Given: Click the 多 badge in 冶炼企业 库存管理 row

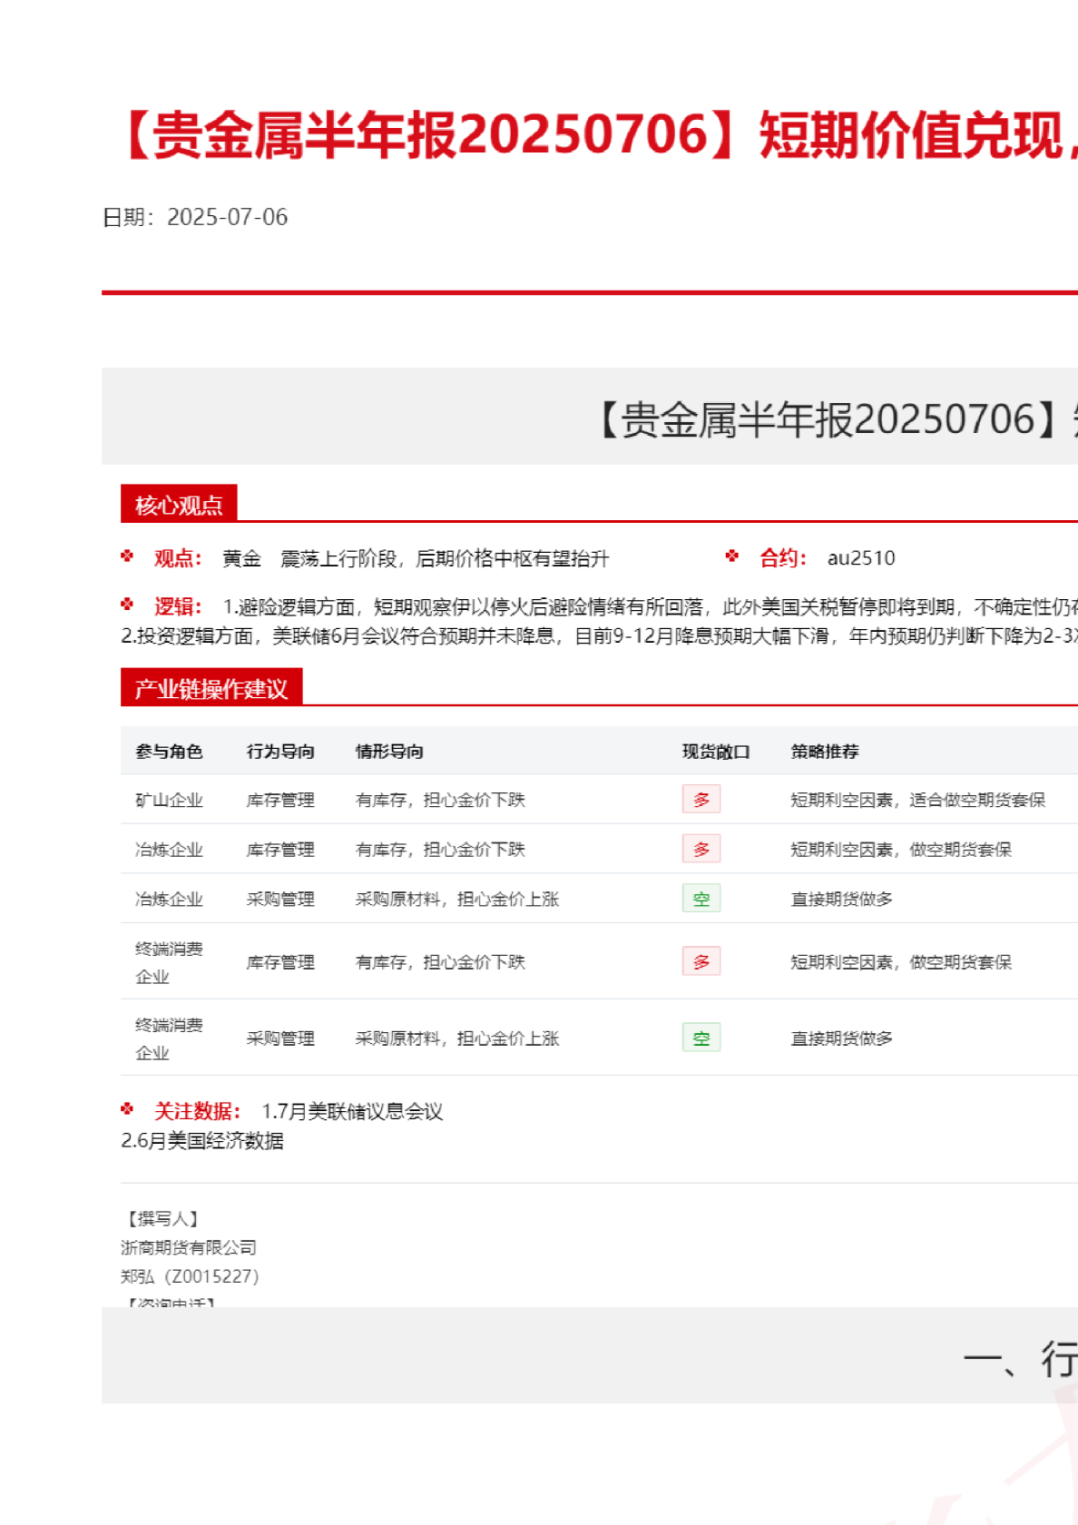Looking at the screenshot, I should point(701,849).
